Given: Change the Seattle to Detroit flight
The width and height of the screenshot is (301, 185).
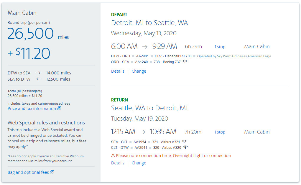Looking at the screenshot, I should click(139, 163).
